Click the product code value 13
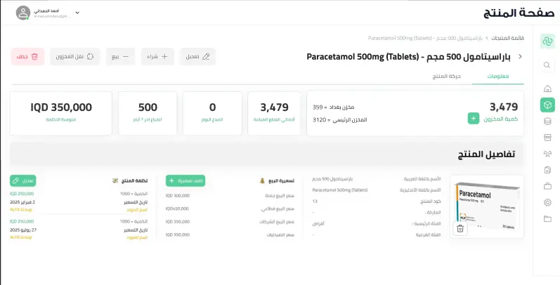Viewport: 560px width, 285px height. [x=315, y=201]
